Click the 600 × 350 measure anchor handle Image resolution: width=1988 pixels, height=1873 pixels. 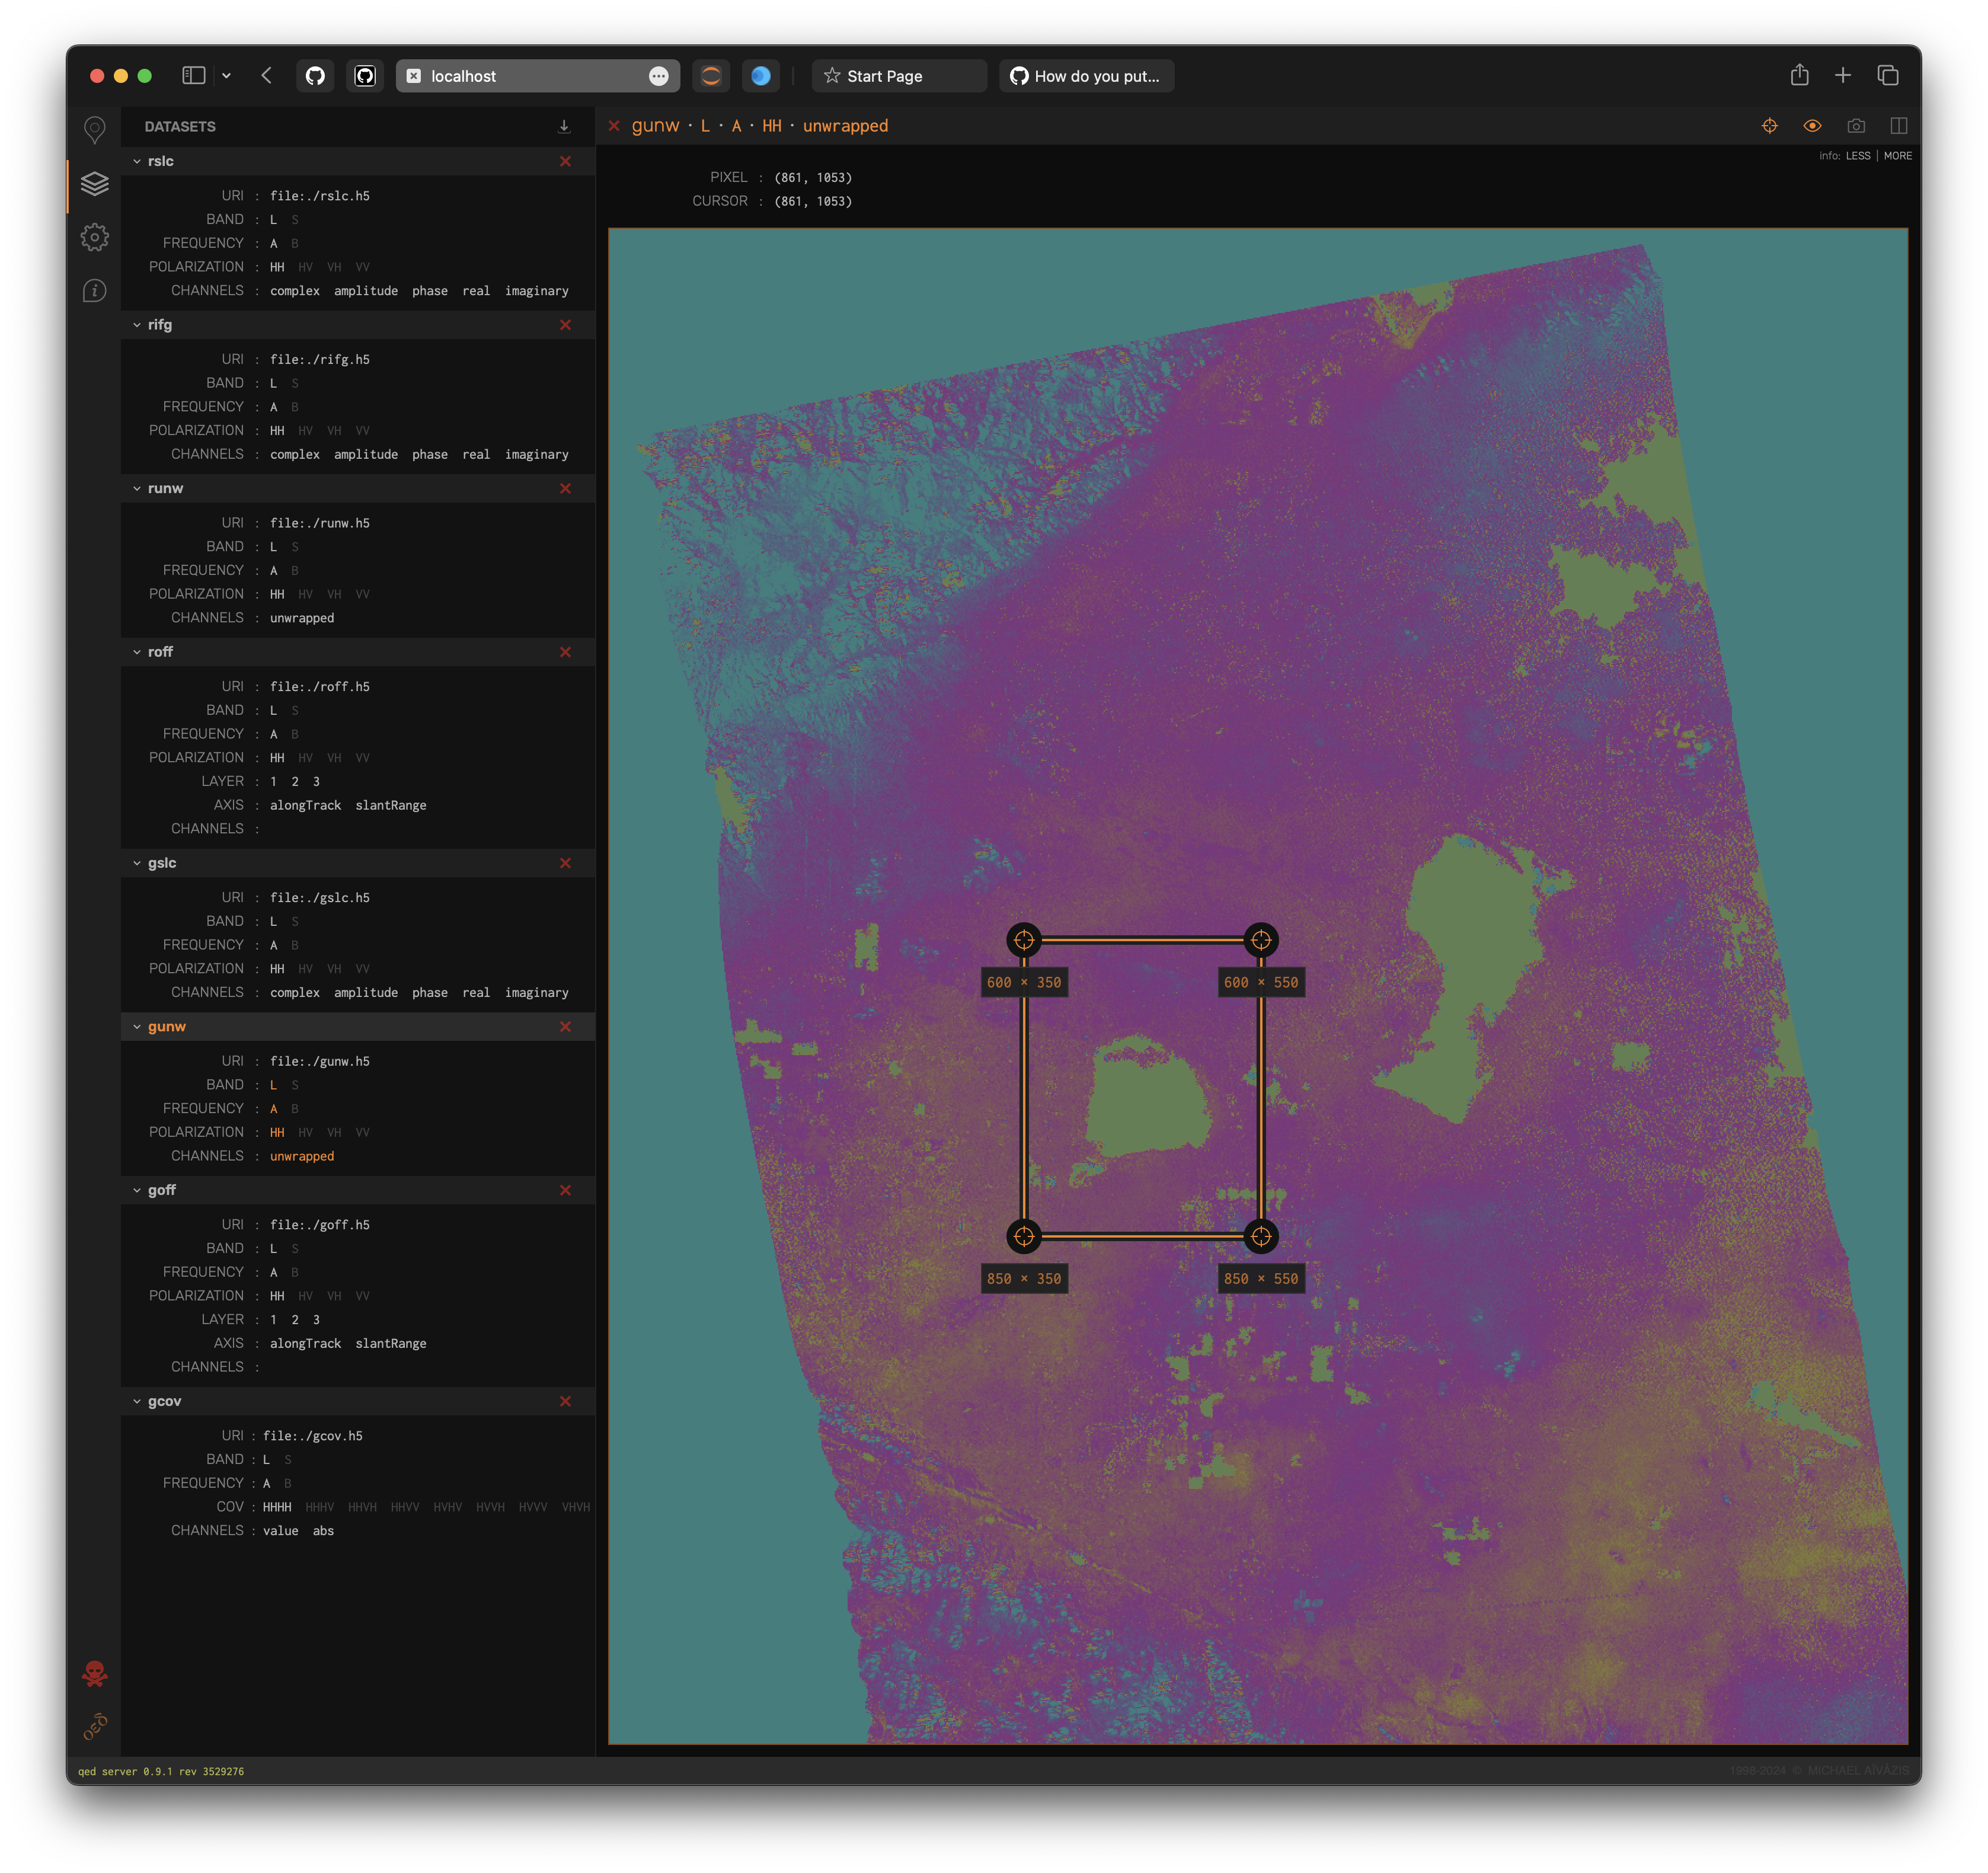[x=1023, y=940]
